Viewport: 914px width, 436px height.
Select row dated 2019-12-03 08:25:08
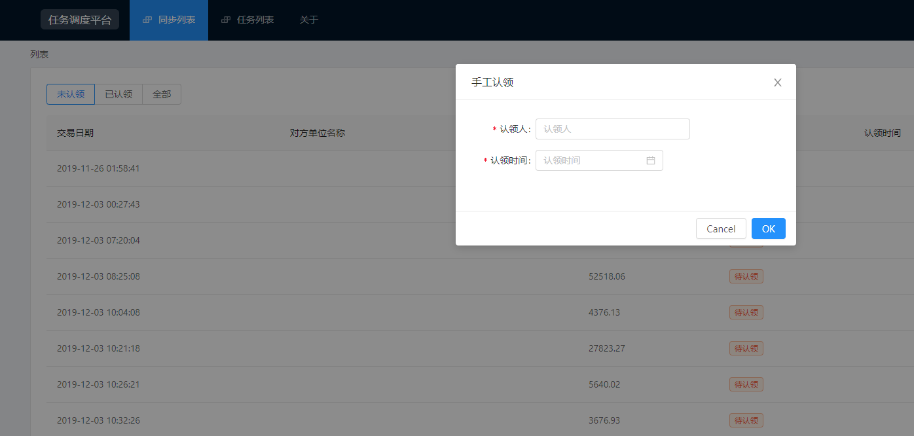pyautogui.click(x=480, y=276)
